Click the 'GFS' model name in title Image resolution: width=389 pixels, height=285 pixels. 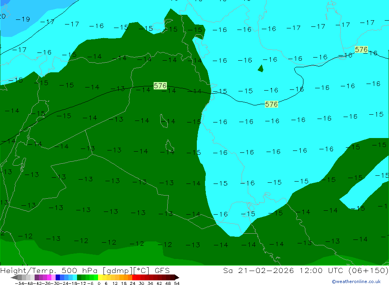pyautogui.click(x=162, y=270)
